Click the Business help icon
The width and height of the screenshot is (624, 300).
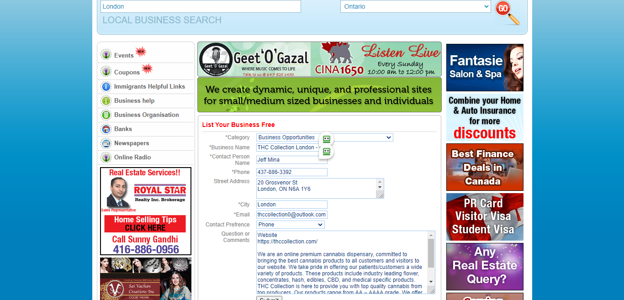(x=106, y=101)
